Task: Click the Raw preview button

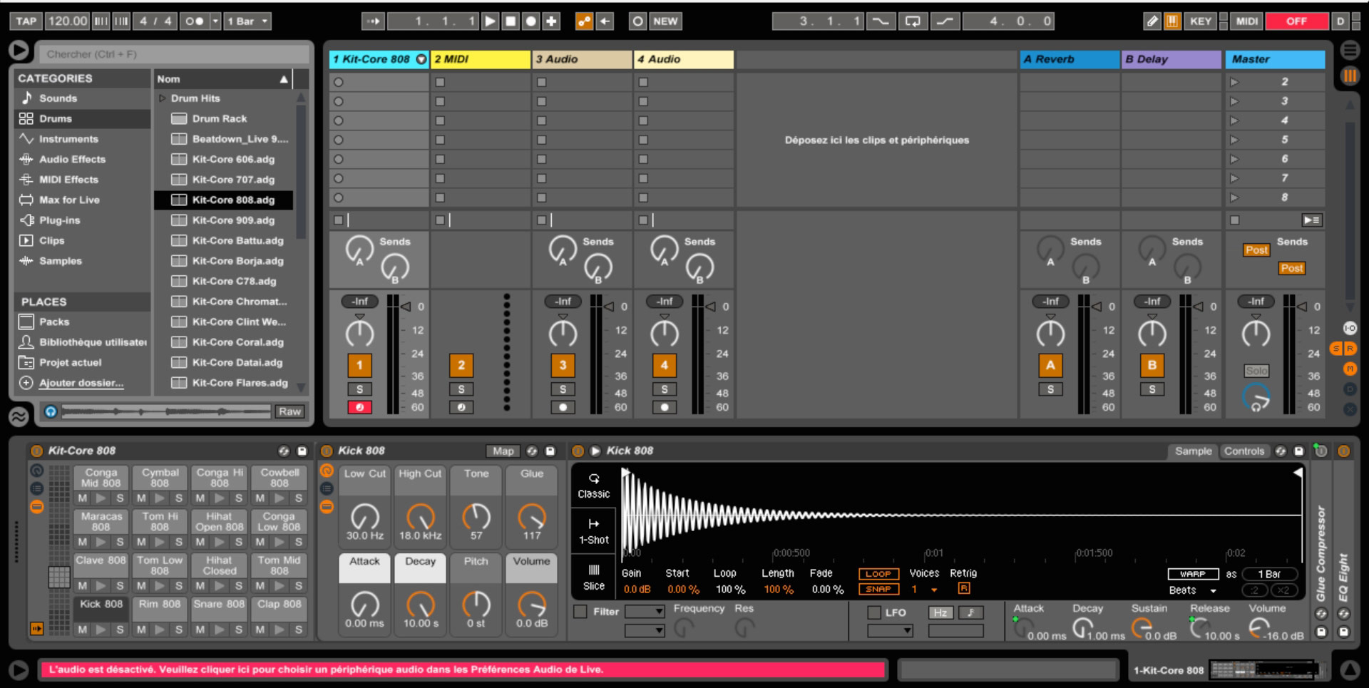Action: 290,411
